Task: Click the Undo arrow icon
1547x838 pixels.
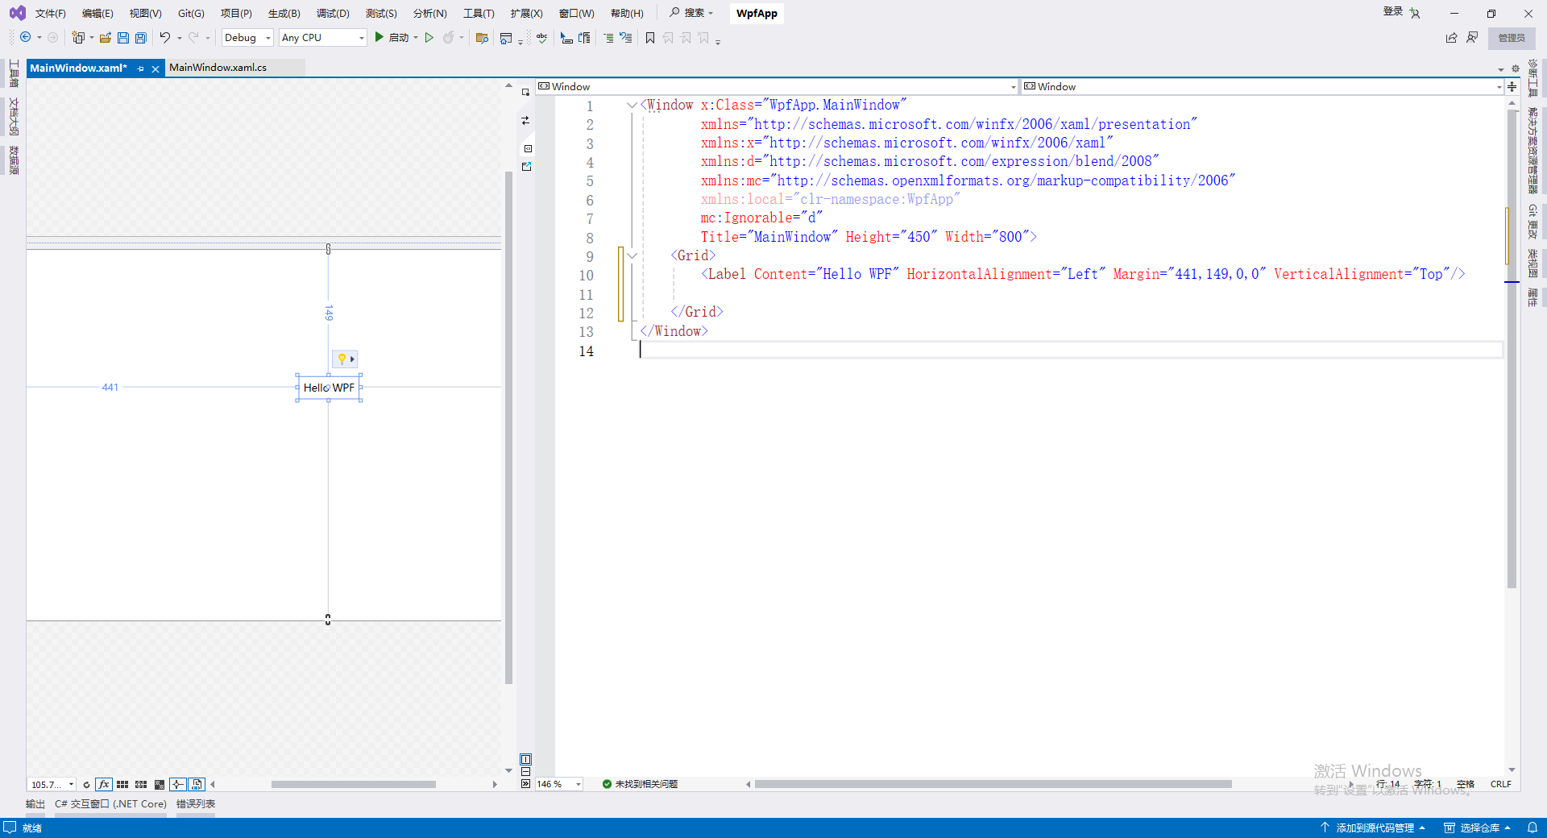Action: 164,38
